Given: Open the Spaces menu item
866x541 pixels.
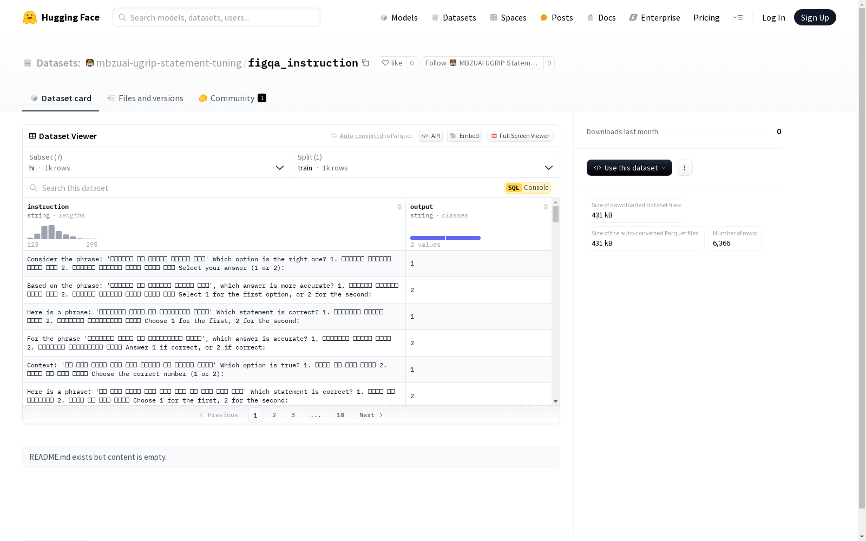Looking at the screenshot, I should pos(508,17).
